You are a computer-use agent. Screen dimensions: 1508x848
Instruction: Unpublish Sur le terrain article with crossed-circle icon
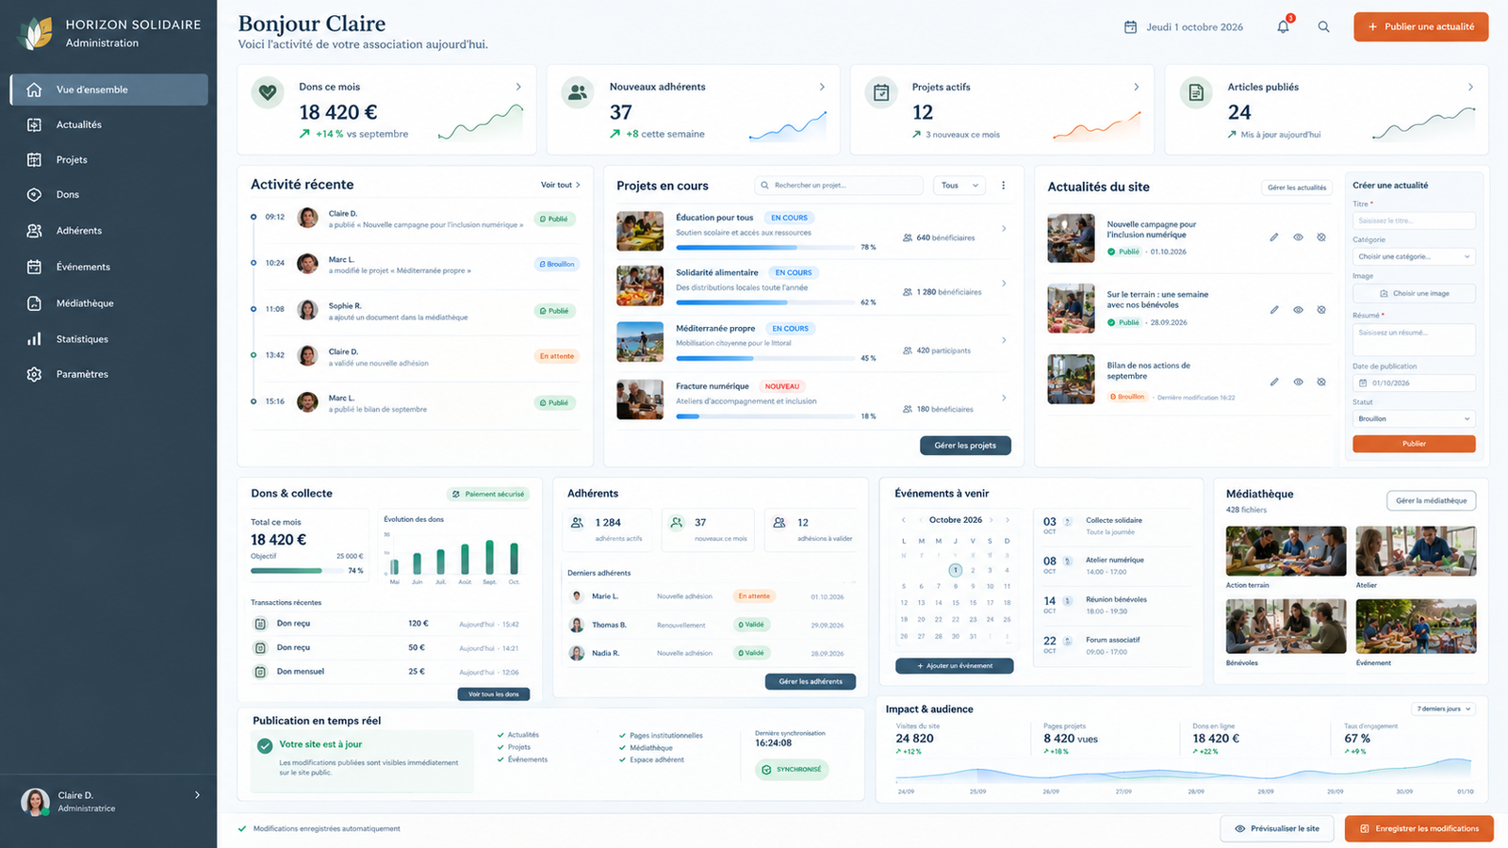click(x=1321, y=310)
